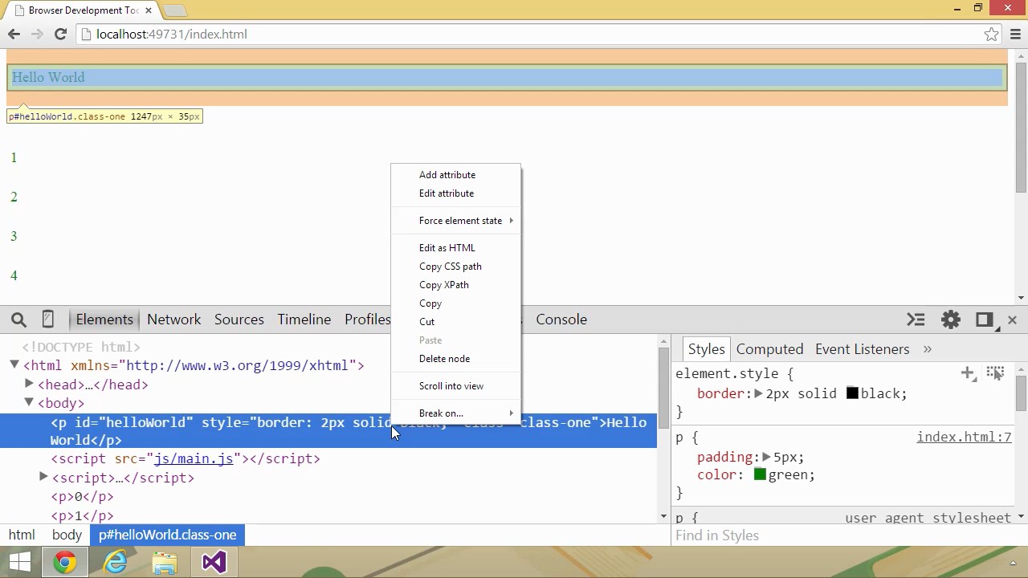The height and width of the screenshot is (578, 1028).
Task: Click body in the breadcrumb bar
Action: (x=67, y=535)
